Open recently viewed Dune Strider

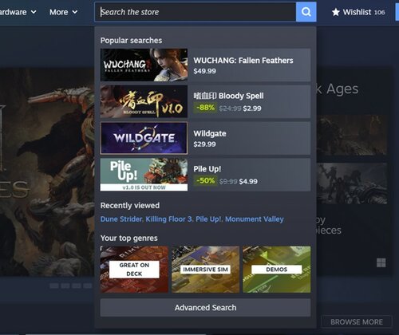click(121, 219)
